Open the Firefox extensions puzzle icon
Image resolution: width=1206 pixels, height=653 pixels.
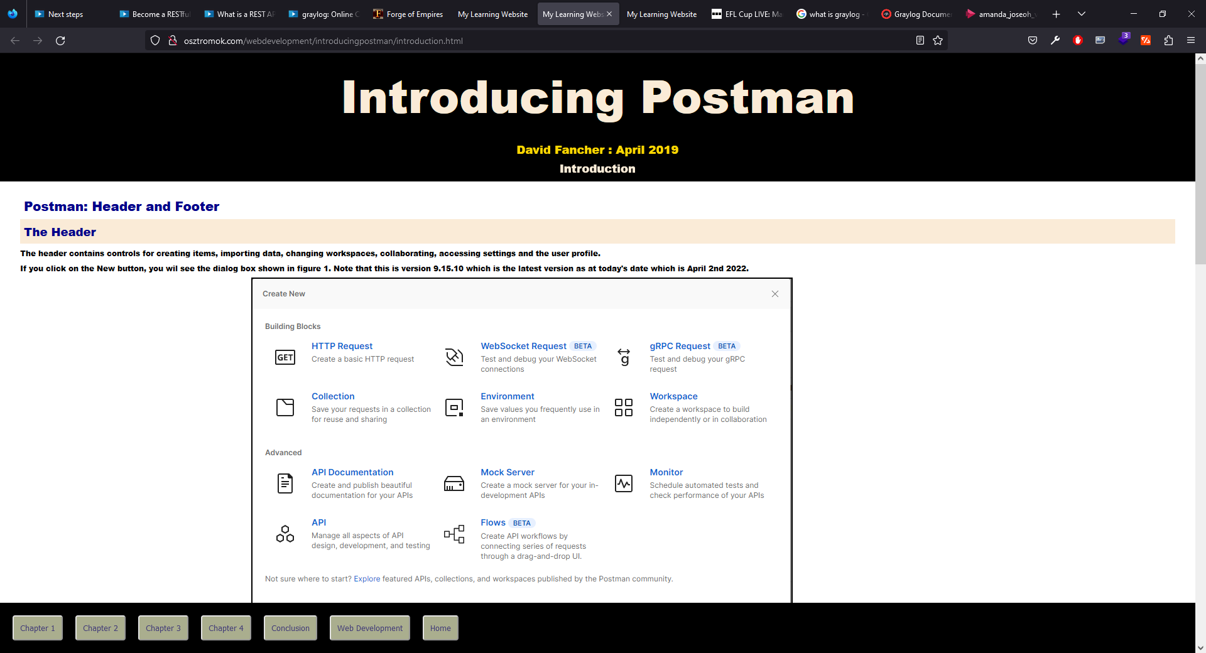[x=1168, y=41]
